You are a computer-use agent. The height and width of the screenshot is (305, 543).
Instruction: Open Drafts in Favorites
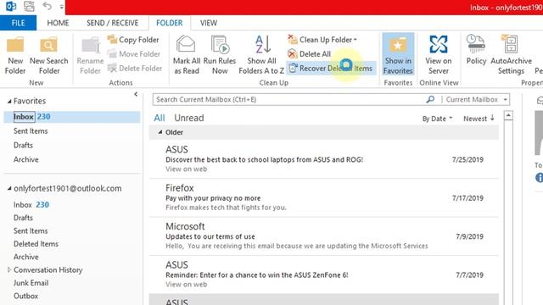[23, 145]
